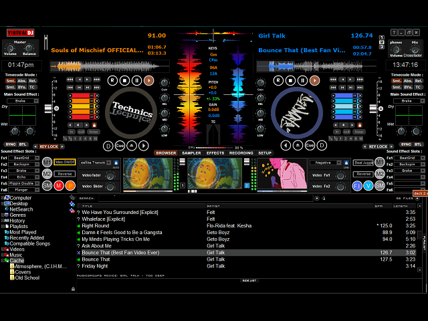
Task: Delete the first red cue point on left deck
Action: tap(96, 96)
